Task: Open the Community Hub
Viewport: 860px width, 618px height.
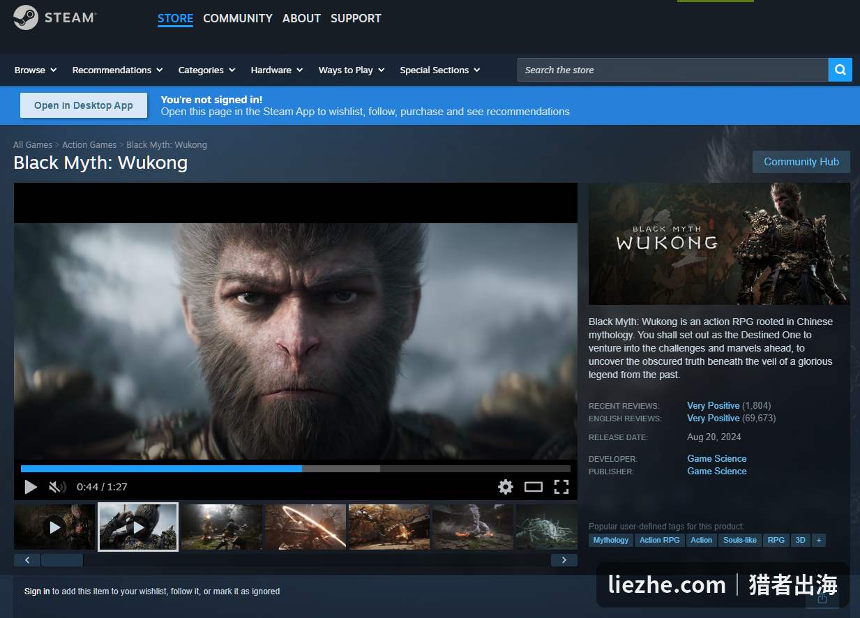Action: coord(801,162)
